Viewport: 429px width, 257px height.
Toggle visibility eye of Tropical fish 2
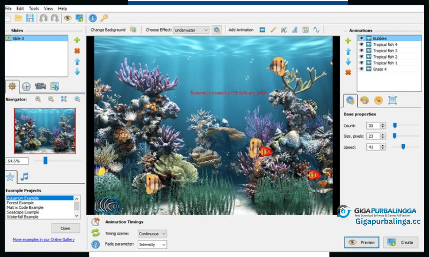[361, 57]
